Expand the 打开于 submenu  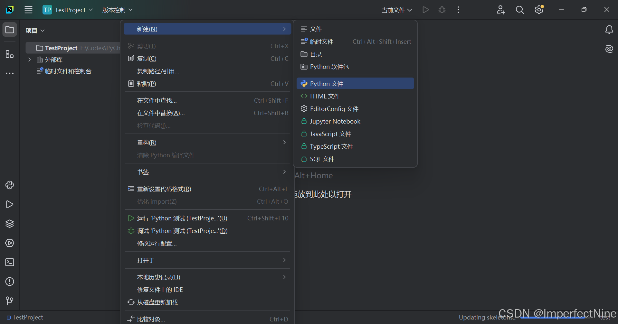(x=207, y=260)
